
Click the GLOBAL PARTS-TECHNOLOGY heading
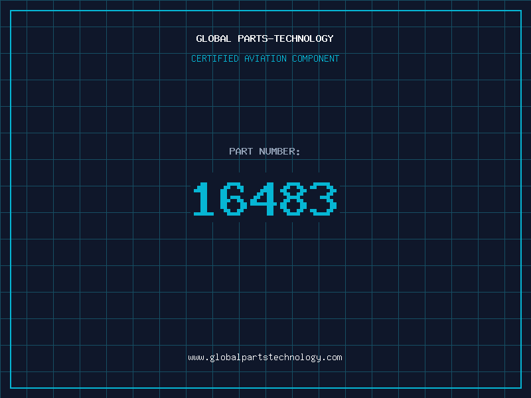(x=265, y=38)
